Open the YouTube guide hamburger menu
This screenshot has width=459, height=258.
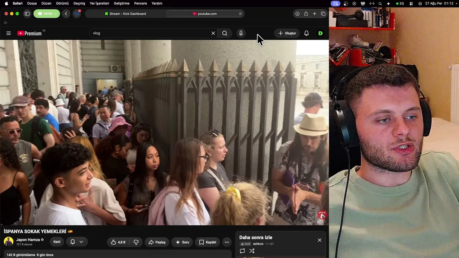pos(9,33)
